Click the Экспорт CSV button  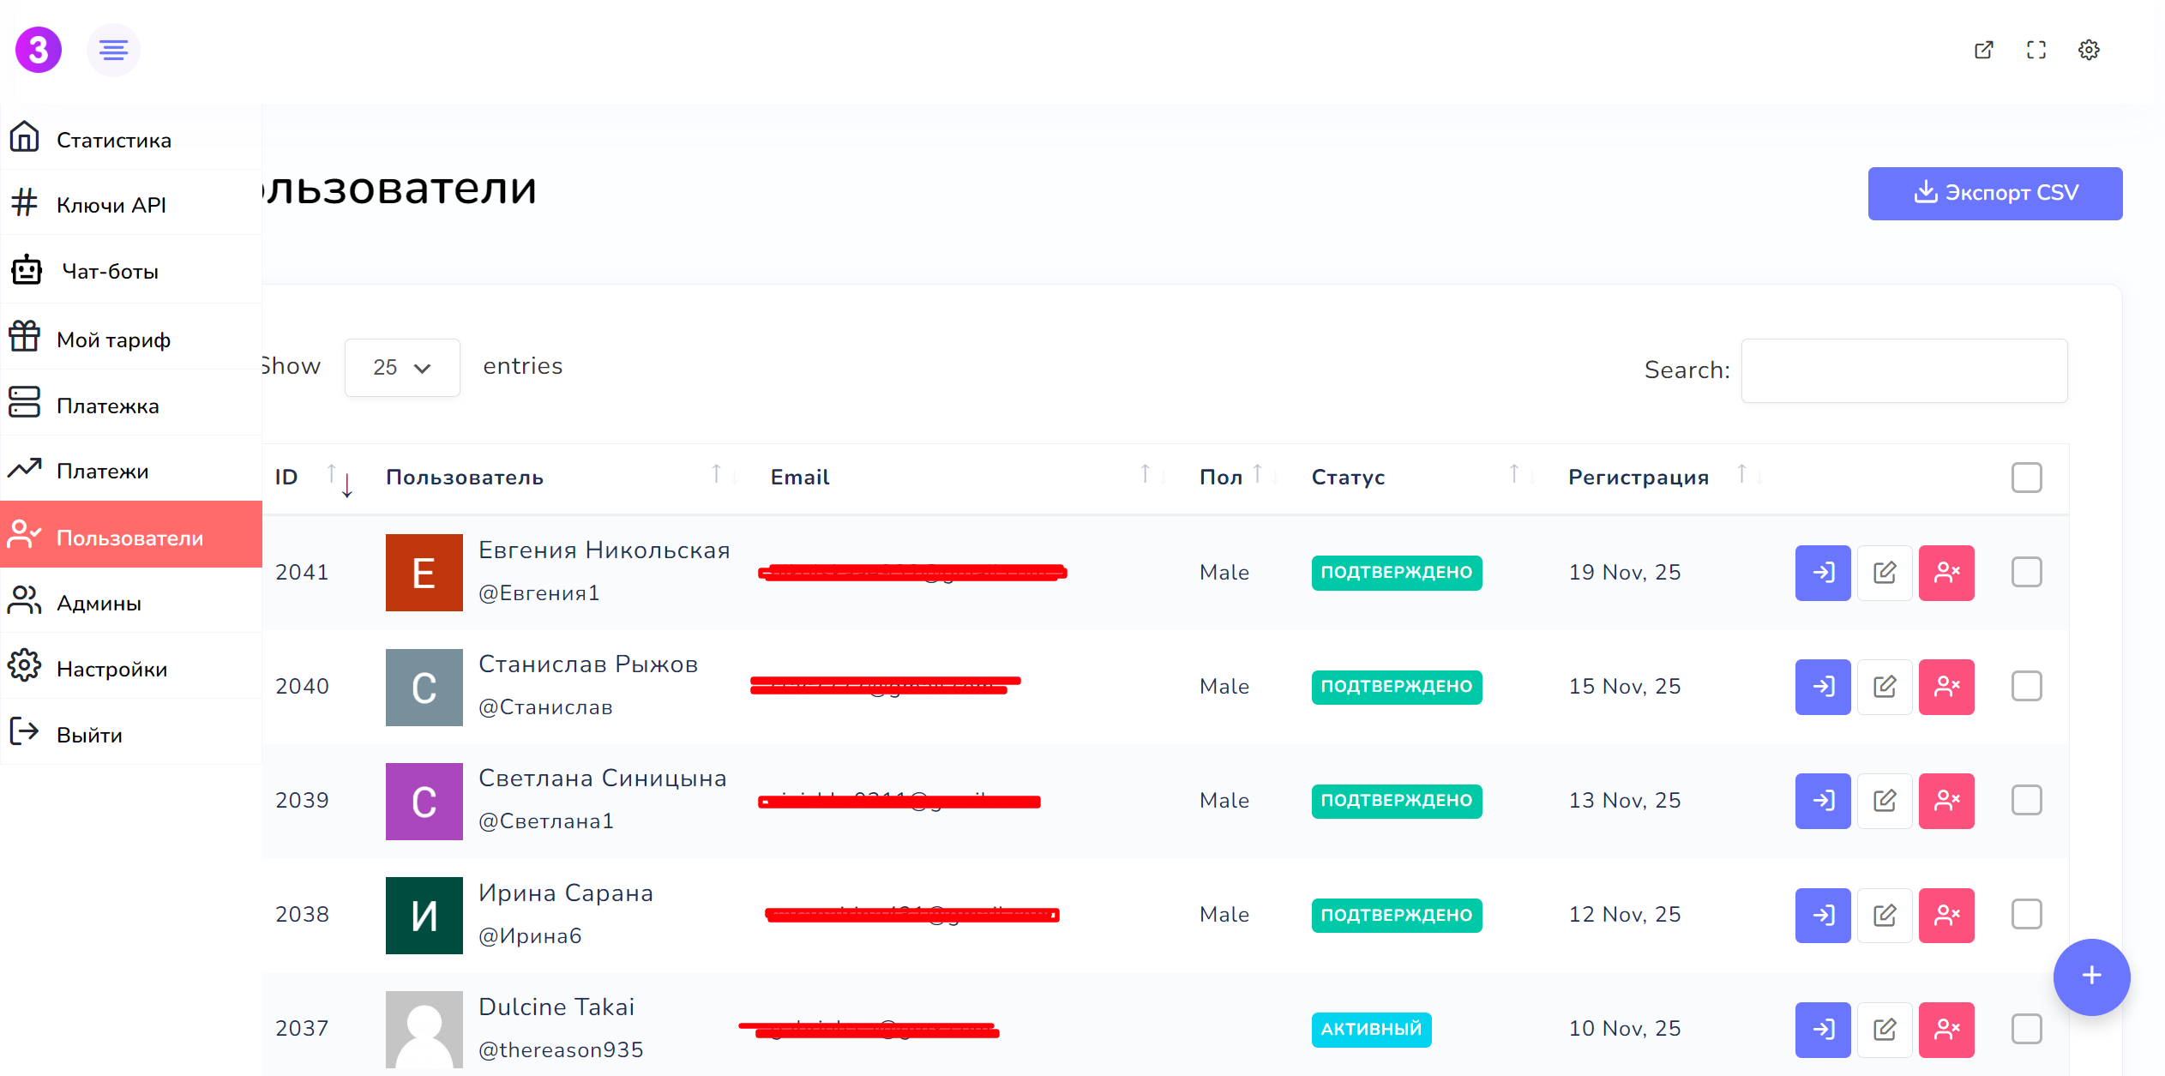click(x=1994, y=193)
